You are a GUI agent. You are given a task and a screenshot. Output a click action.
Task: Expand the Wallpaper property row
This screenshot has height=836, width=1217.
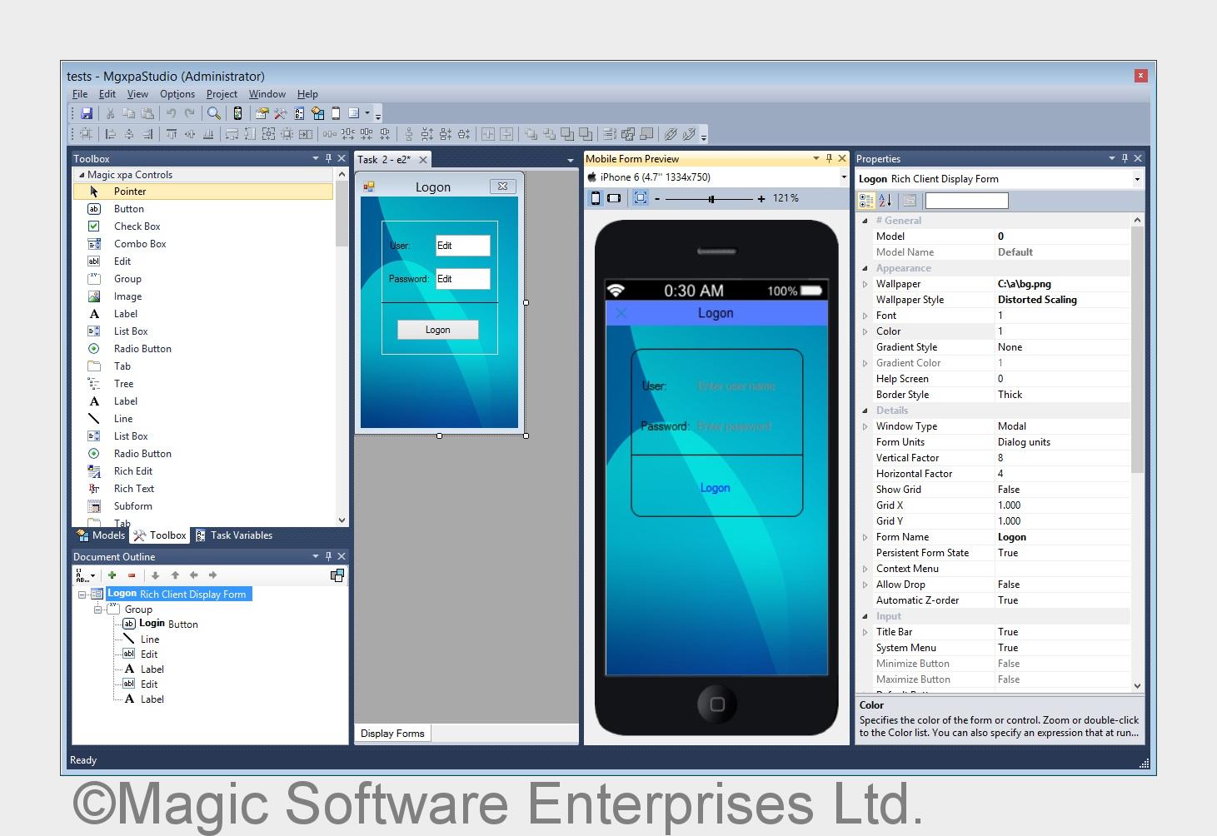pos(865,284)
